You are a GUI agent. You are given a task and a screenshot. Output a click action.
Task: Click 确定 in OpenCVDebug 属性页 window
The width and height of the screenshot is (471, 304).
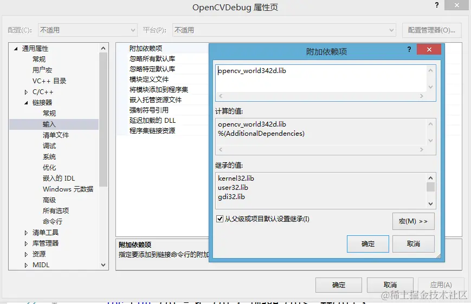tap(339, 285)
